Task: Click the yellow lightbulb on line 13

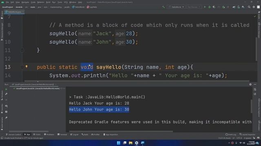Action: click(x=27, y=67)
